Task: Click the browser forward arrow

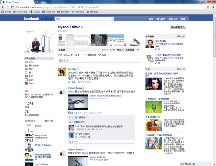Action: 7,7
